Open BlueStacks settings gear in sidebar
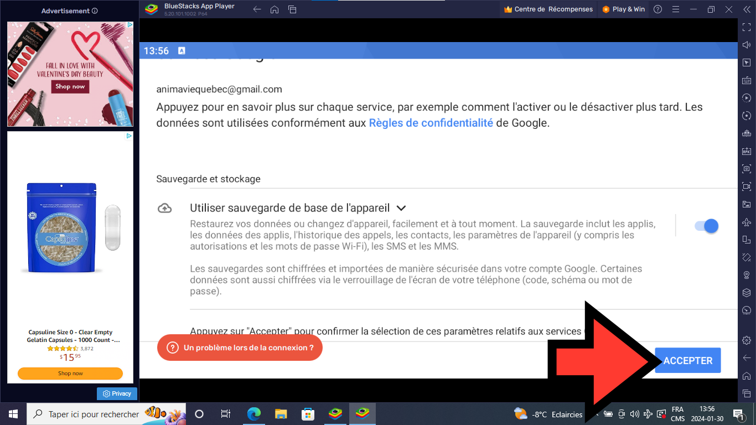The width and height of the screenshot is (756, 425). (x=747, y=340)
